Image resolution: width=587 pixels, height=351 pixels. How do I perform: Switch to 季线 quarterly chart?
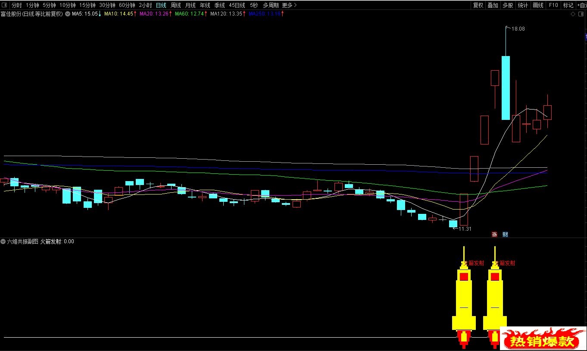pyautogui.click(x=219, y=5)
